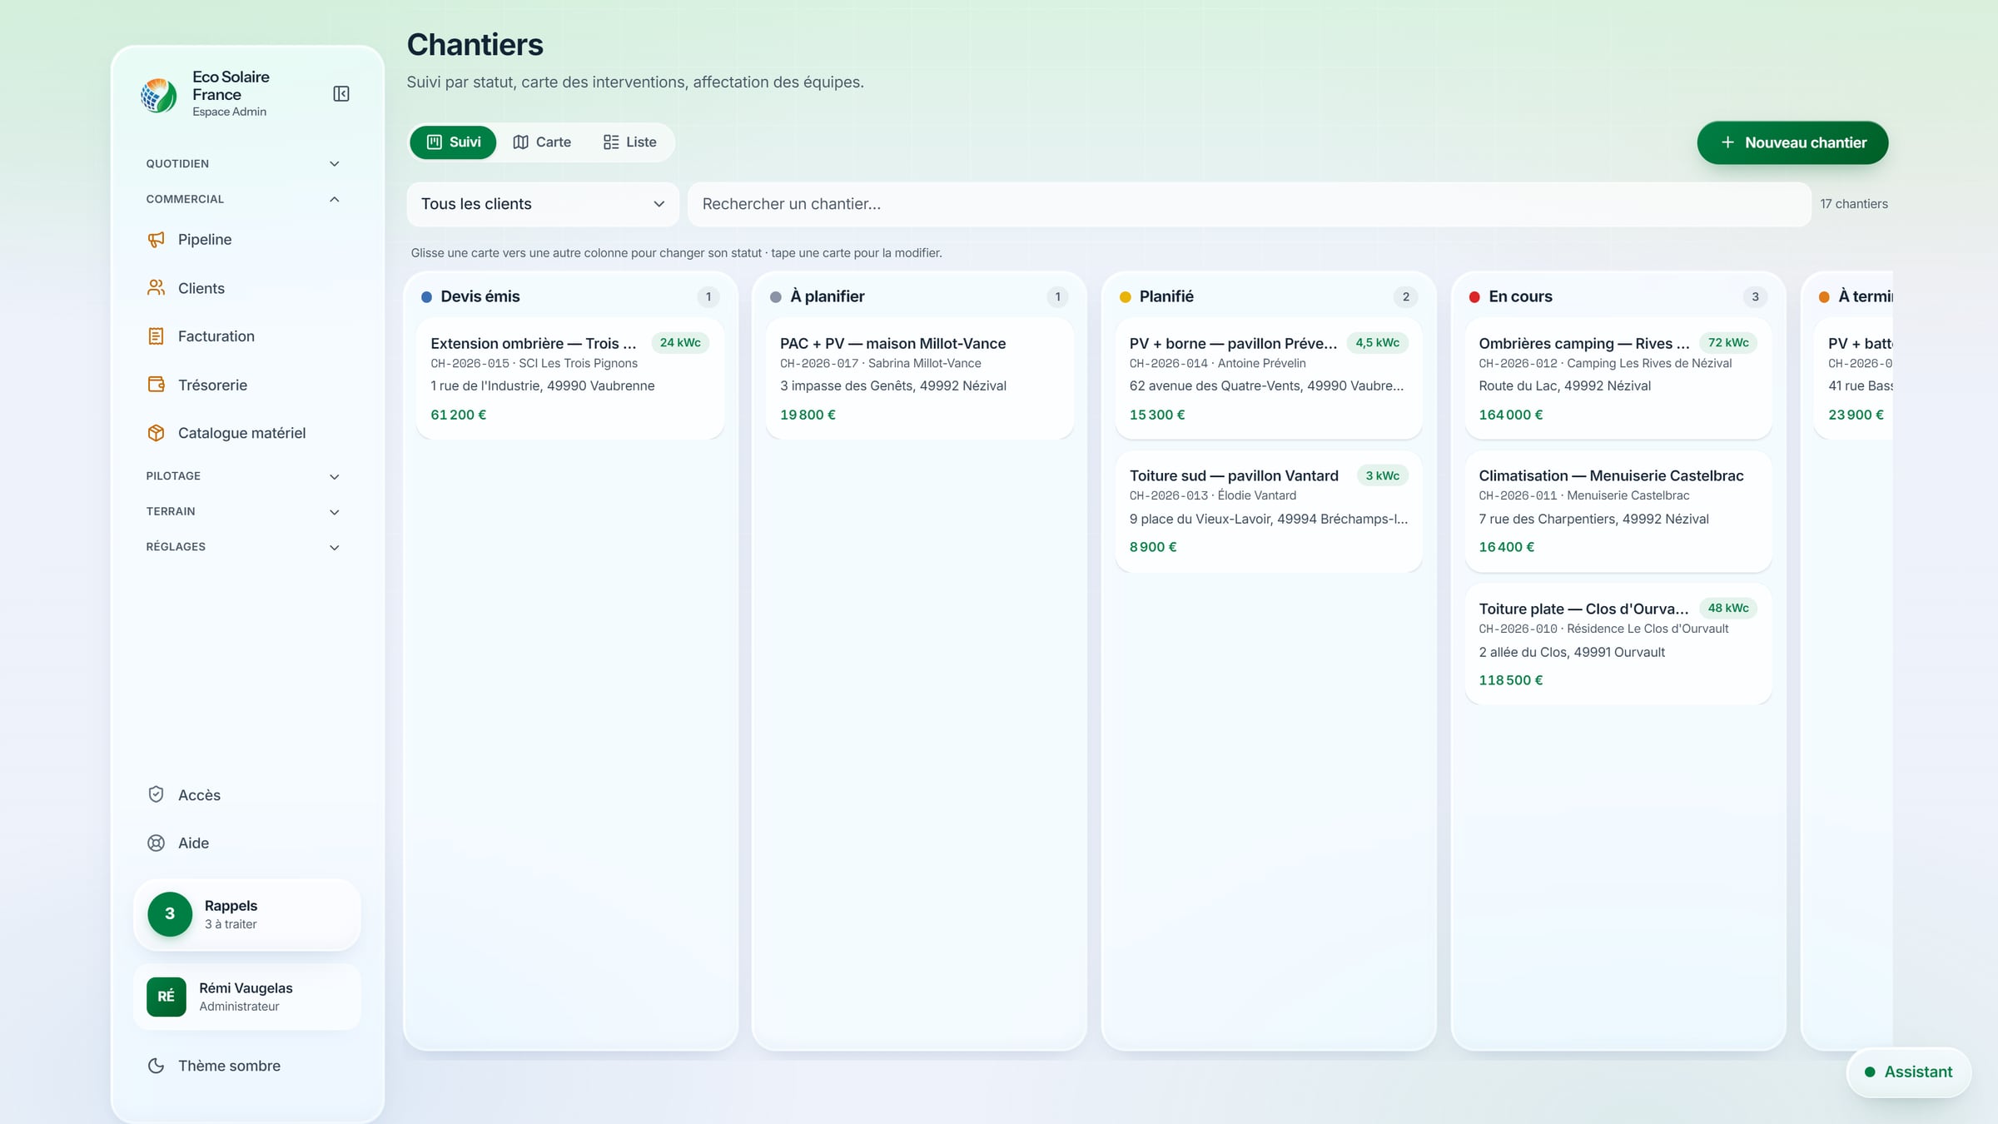Image resolution: width=1998 pixels, height=1124 pixels.
Task: Expand the PILOTAGE section
Action: coord(243,476)
